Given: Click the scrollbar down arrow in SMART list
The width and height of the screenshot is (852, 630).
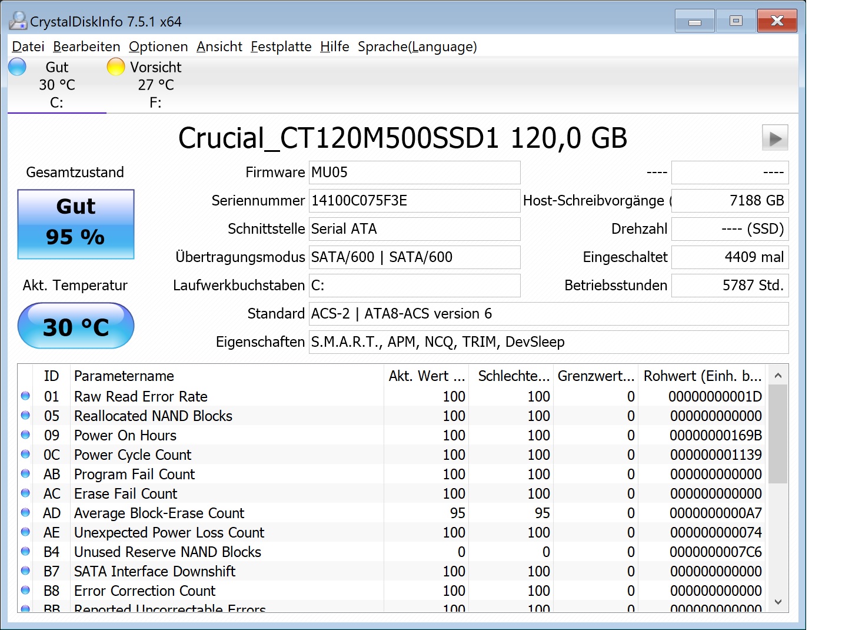Looking at the screenshot, I should point(778,602).
